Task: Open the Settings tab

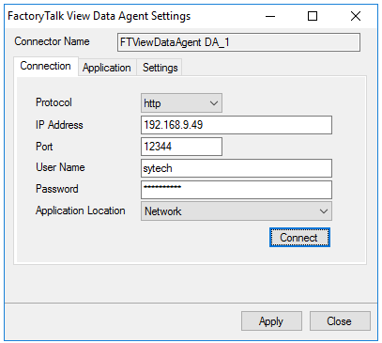Action: 160,68
